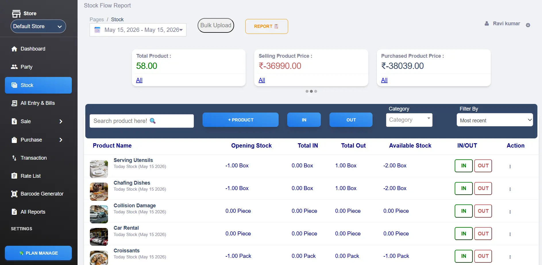The height and width of the screenshot is (265, 542).
Task: Open All Entry & Bills menu item
Action: 38,103
